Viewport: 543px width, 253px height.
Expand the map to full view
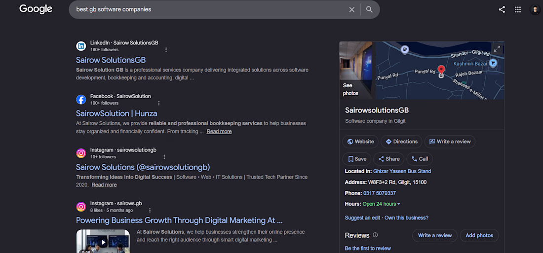pos(497,49)
